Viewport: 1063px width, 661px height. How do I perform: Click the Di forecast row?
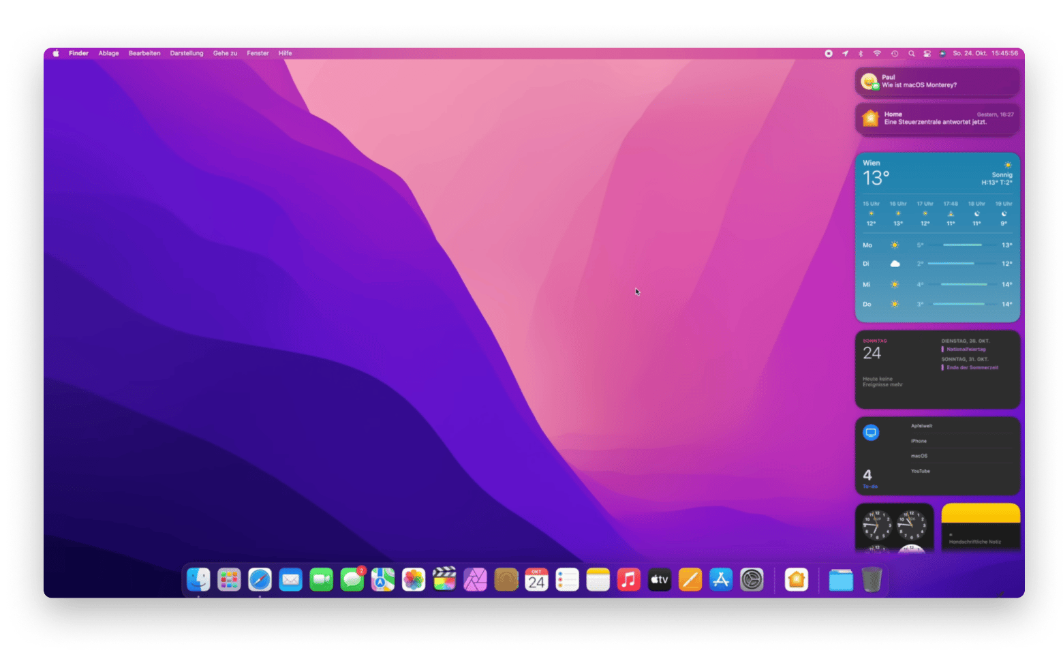(938, 264)
